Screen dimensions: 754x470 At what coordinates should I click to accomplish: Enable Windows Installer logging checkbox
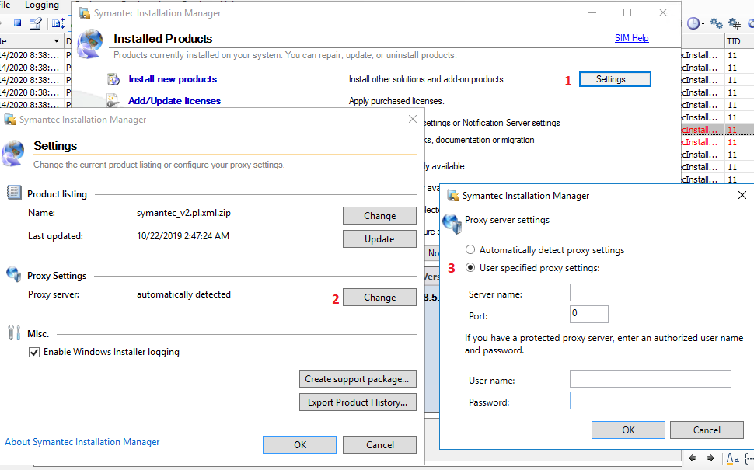tap(34, 352)
